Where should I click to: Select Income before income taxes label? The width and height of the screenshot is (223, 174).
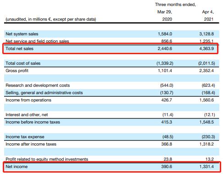(33, 122)
